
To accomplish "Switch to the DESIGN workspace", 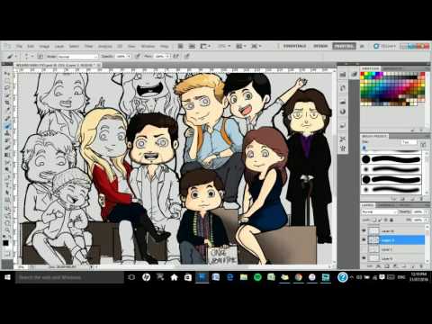I will (x=320, y=46).
